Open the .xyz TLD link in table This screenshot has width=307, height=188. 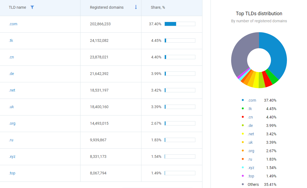(x=12, y=156)
